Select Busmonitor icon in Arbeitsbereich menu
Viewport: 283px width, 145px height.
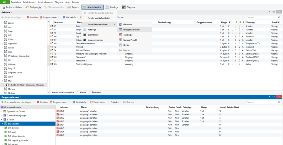pyautogui.click(x=85, y=35)
